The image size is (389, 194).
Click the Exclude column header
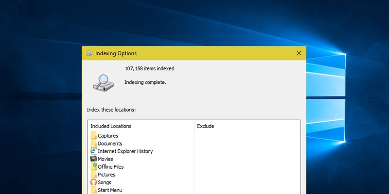[205, 126]
